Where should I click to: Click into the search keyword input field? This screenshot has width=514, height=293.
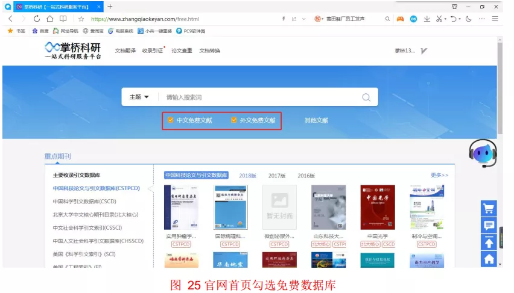point(259,97)
